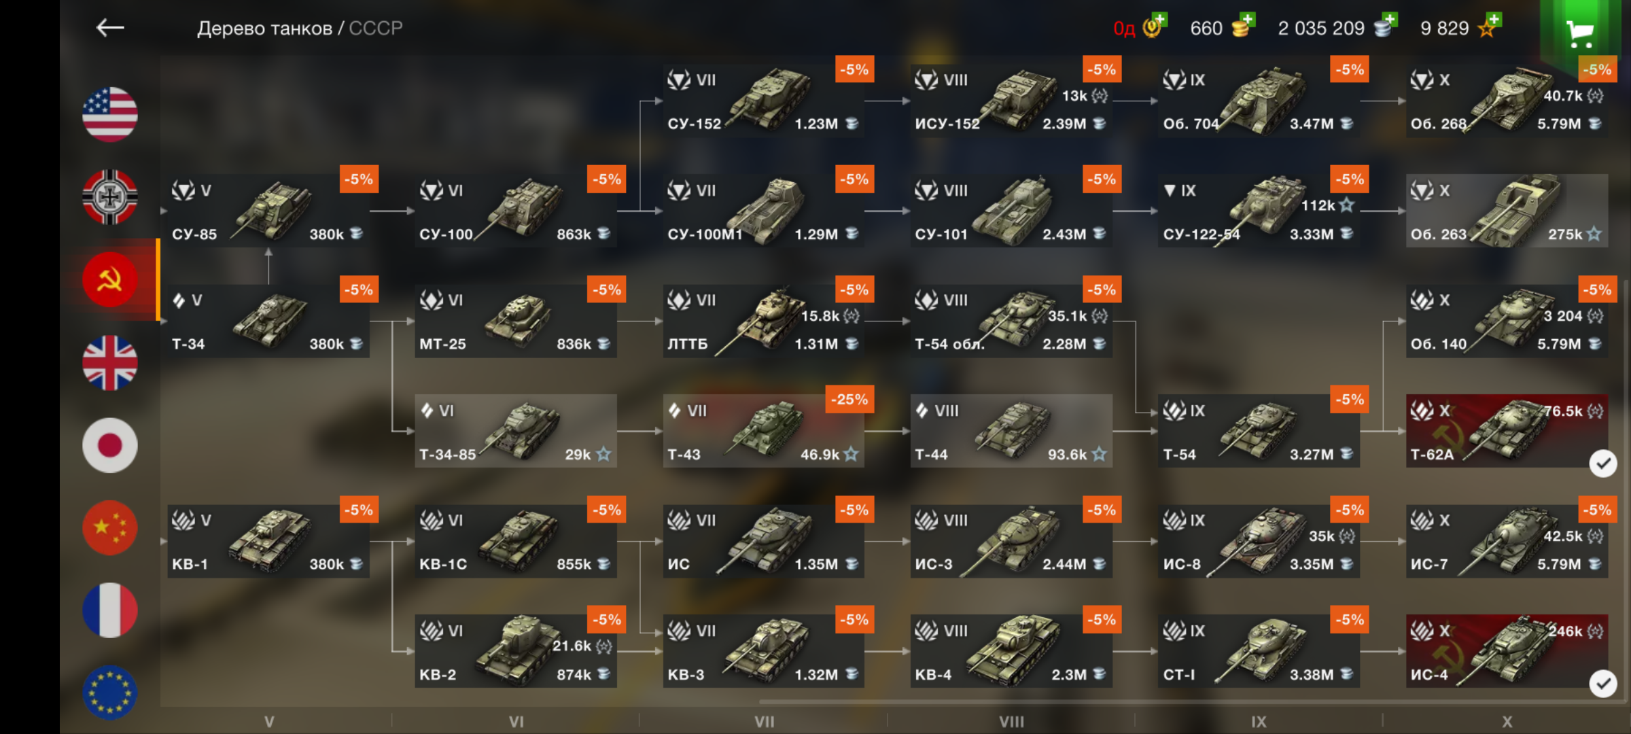
Task: Open the КВ-2 tier VI tank
Action: (x=516, y=651)
